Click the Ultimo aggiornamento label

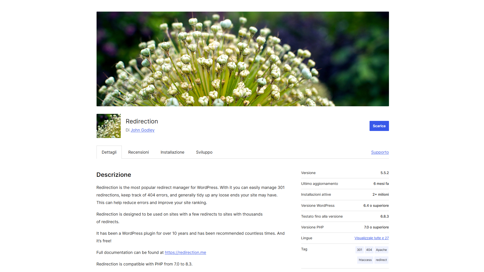(x=319, y=184)
